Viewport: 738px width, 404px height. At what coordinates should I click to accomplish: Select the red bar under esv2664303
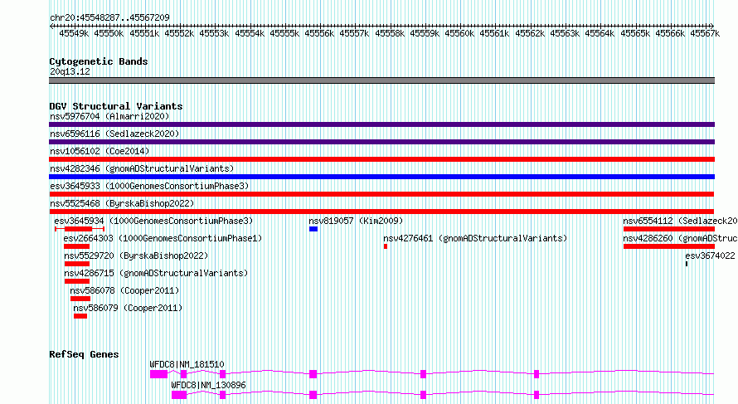coord(77,246)
